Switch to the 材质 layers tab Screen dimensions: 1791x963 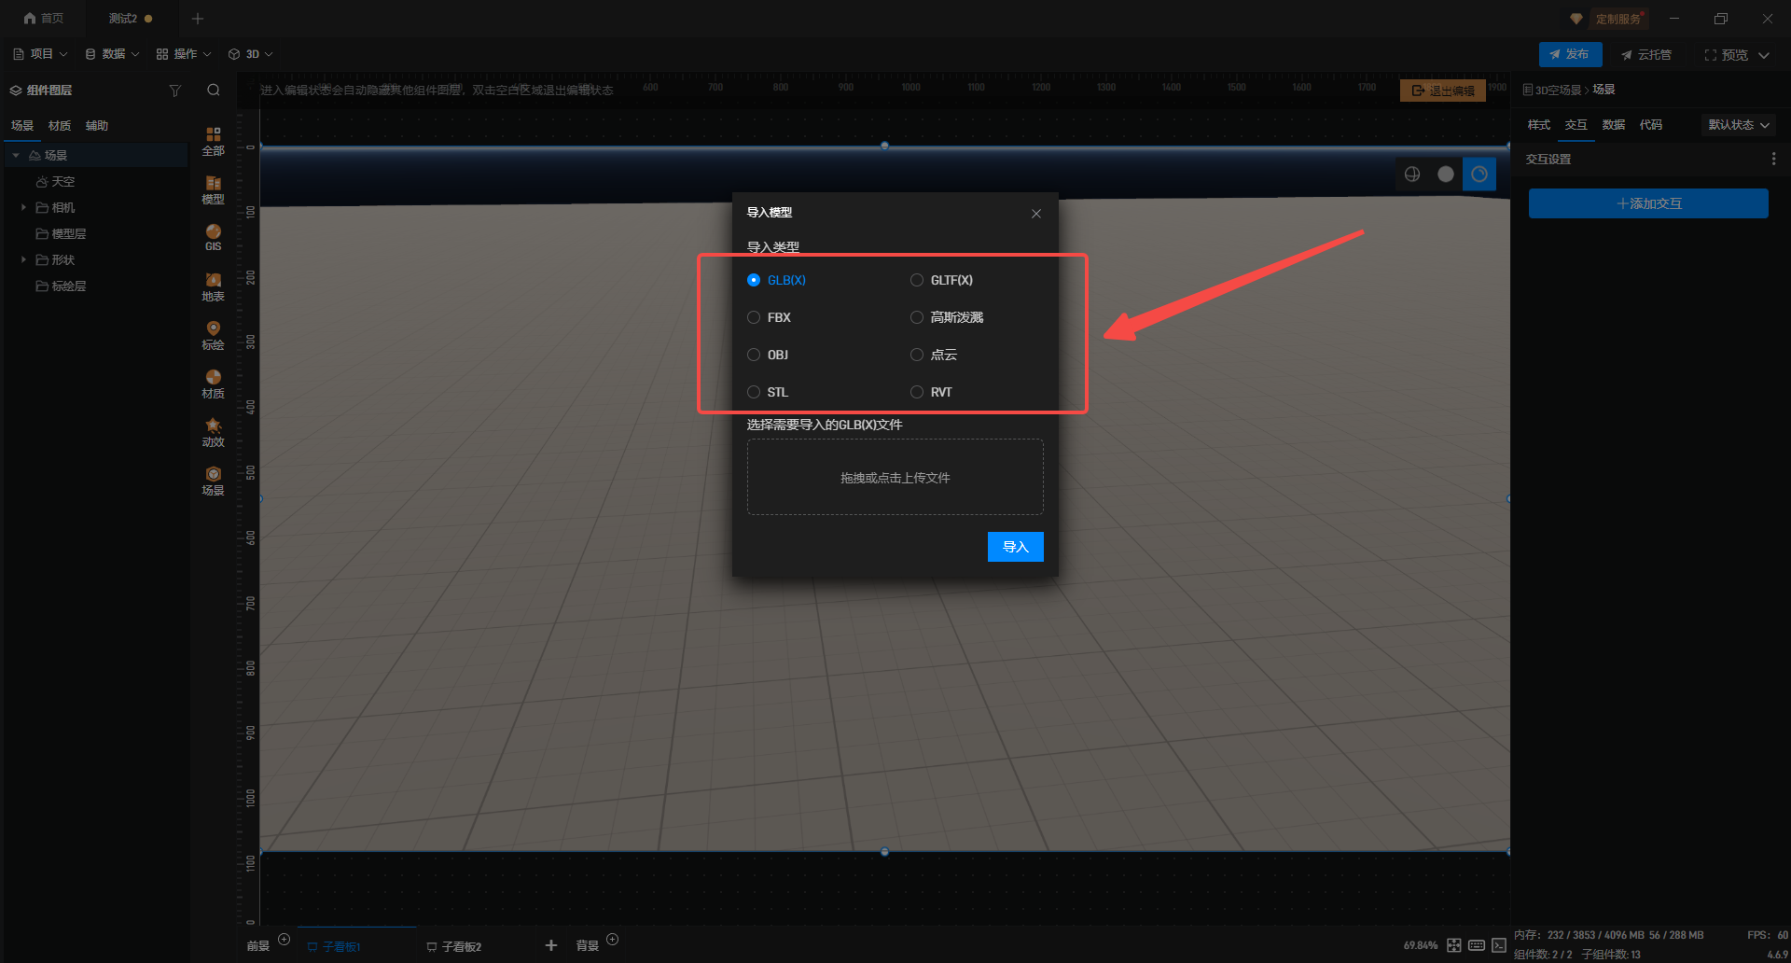[60, 126]
